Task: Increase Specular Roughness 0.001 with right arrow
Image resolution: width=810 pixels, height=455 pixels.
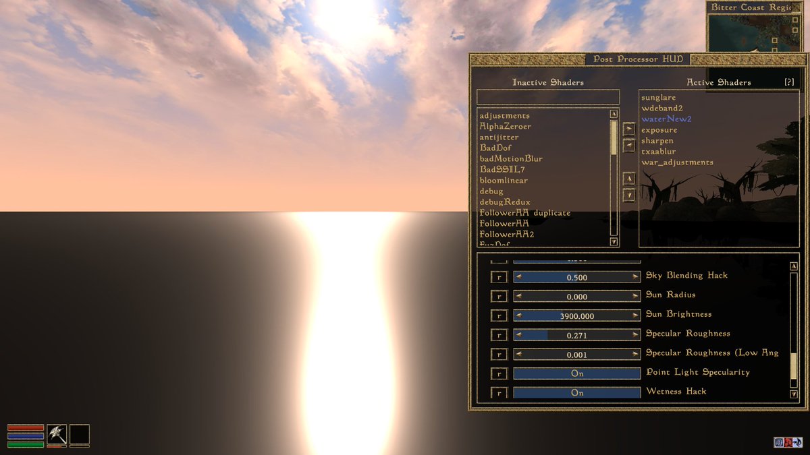Action: [636, 354]
